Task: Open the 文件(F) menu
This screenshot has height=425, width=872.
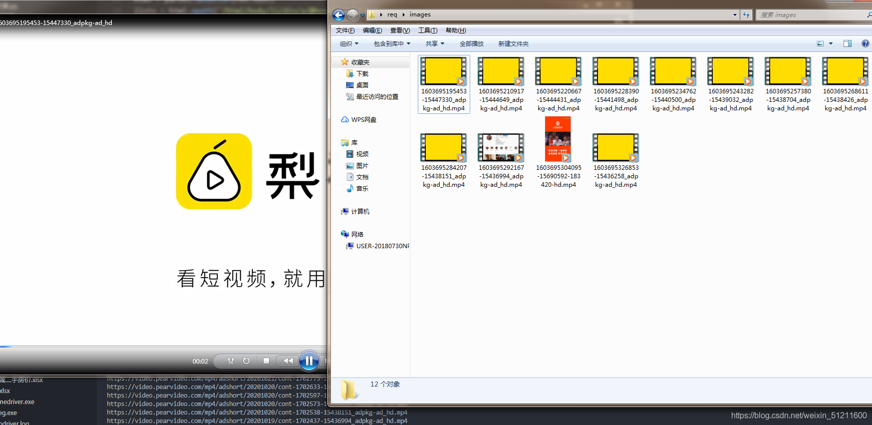Action: coord(345,30)
